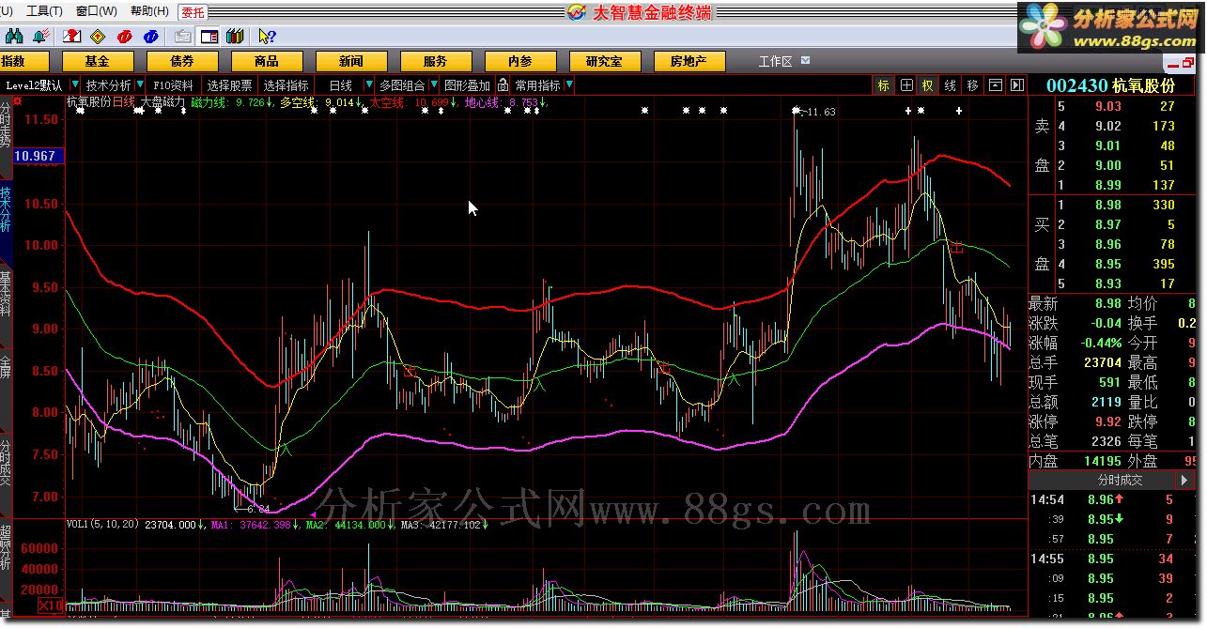The width and height of the screenshot is (1207, 628).
Task: Expand the 多图组合 dropdown arrow
Action: coord(434,85)
